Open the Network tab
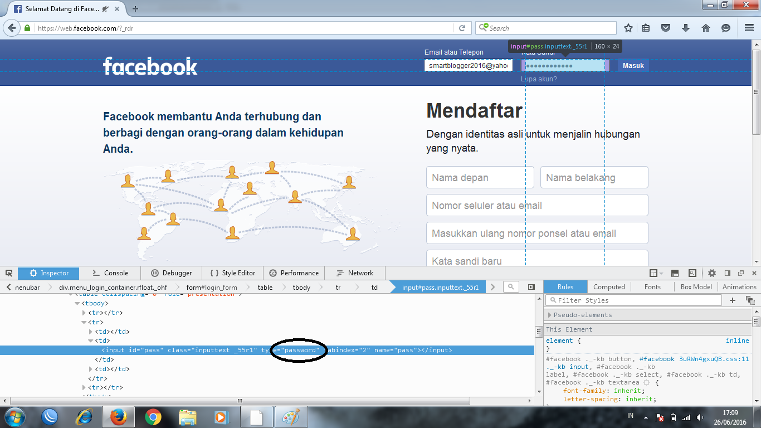 355,273
